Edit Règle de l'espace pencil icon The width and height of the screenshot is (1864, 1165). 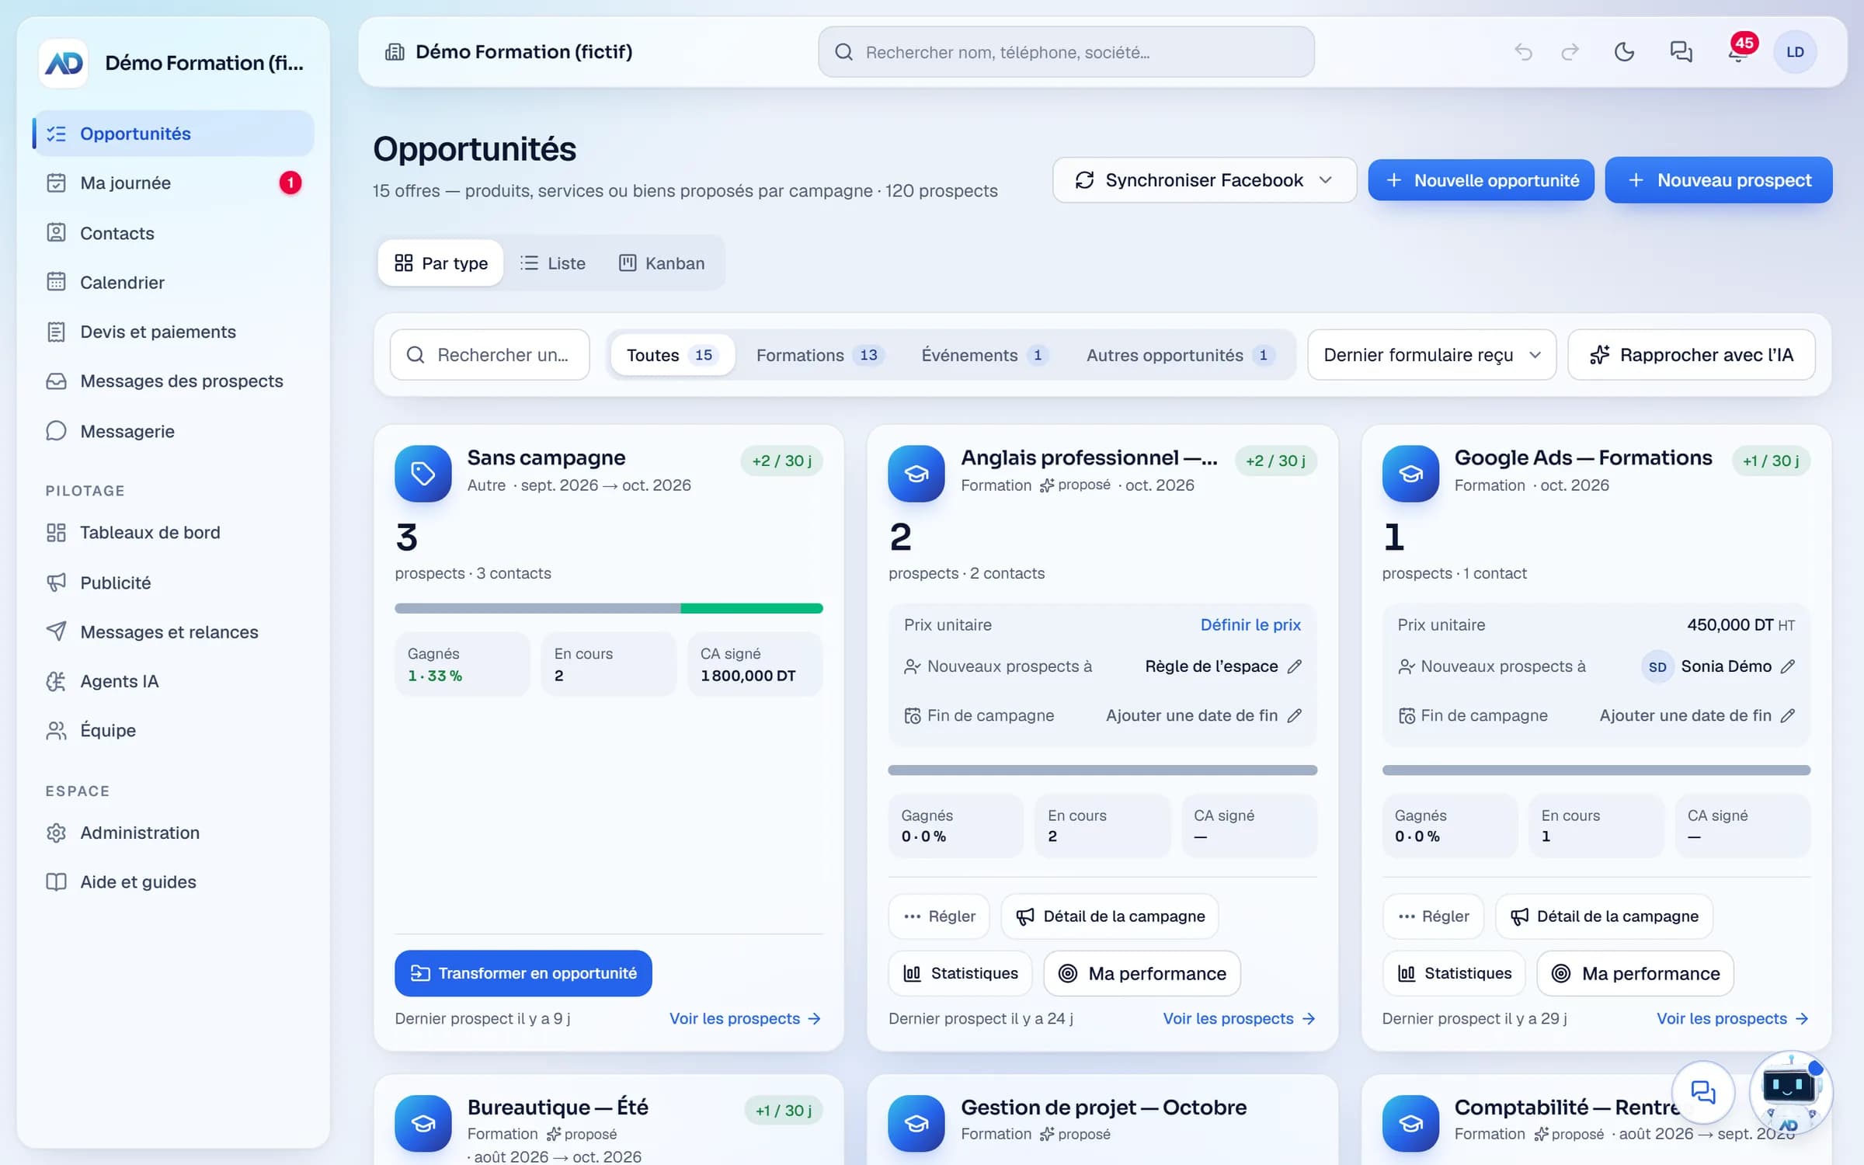[x=1294, y=666]
